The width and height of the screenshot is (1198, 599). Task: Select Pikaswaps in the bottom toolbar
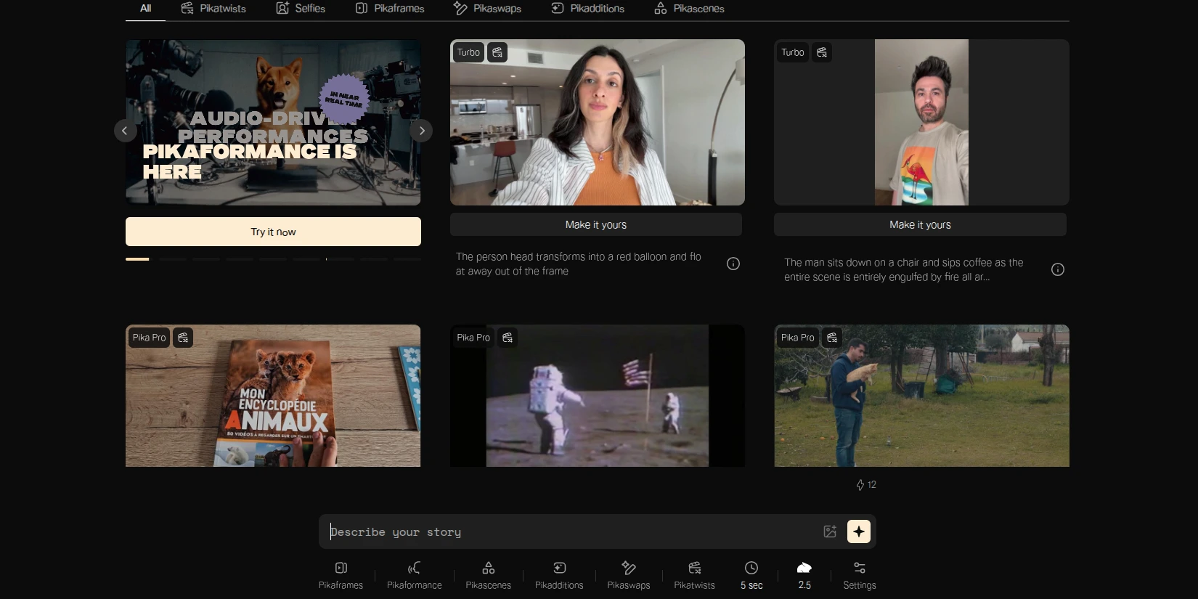tap(628, 575)
